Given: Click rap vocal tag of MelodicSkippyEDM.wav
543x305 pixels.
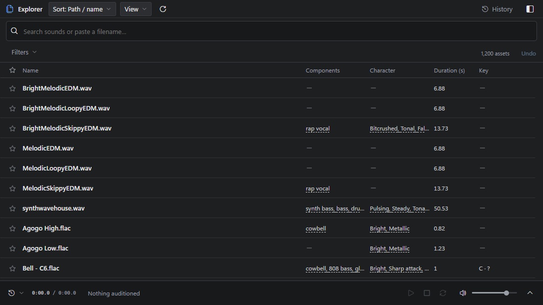Looking at the screenshot, I should point(318,189).
